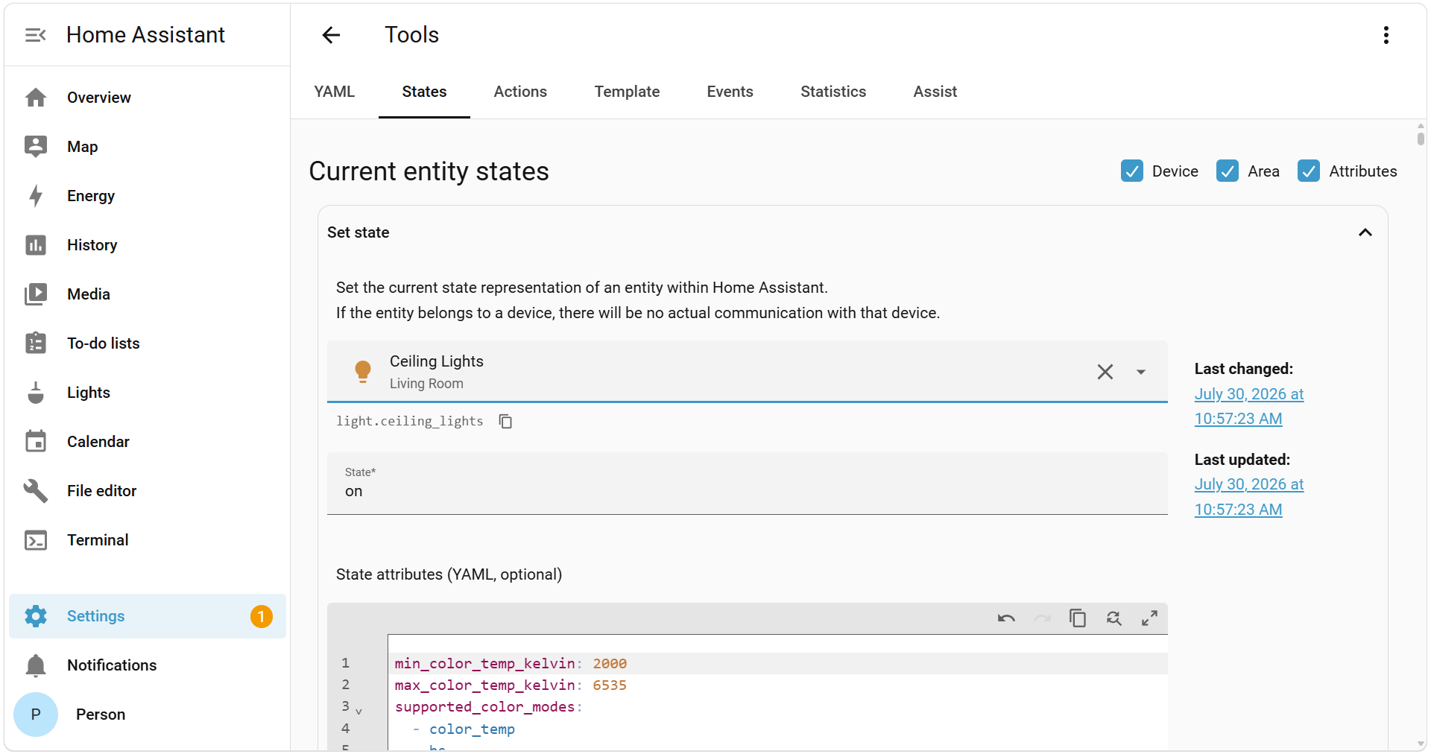Viewport: 1431px width, 754px height.
Task: Open the Map page
Action: point(147,147)
